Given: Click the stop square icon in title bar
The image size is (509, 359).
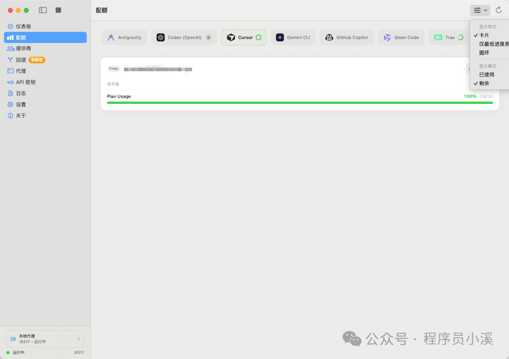Looking at the screenshot, I should (58, 10).
